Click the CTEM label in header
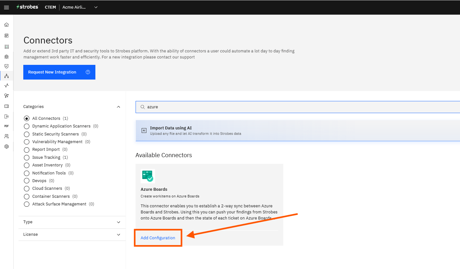The image size is (460, 269). tap(50, 7)
